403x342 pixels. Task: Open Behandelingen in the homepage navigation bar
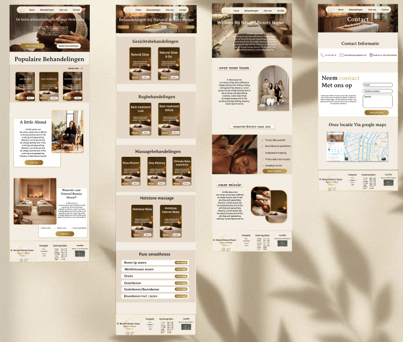(47, 10)
